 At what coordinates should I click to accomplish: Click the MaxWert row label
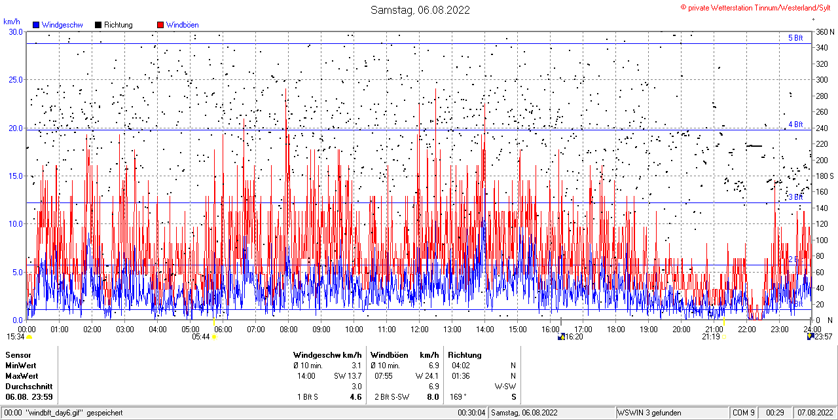tap(22, 376)
